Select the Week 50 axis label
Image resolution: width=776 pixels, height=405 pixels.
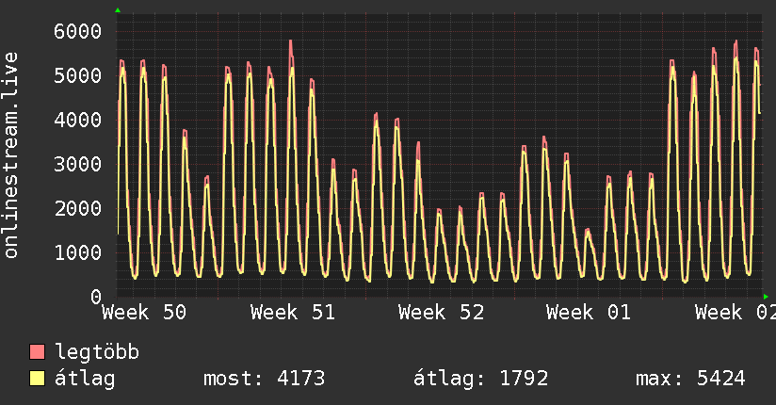click(144, 313)
